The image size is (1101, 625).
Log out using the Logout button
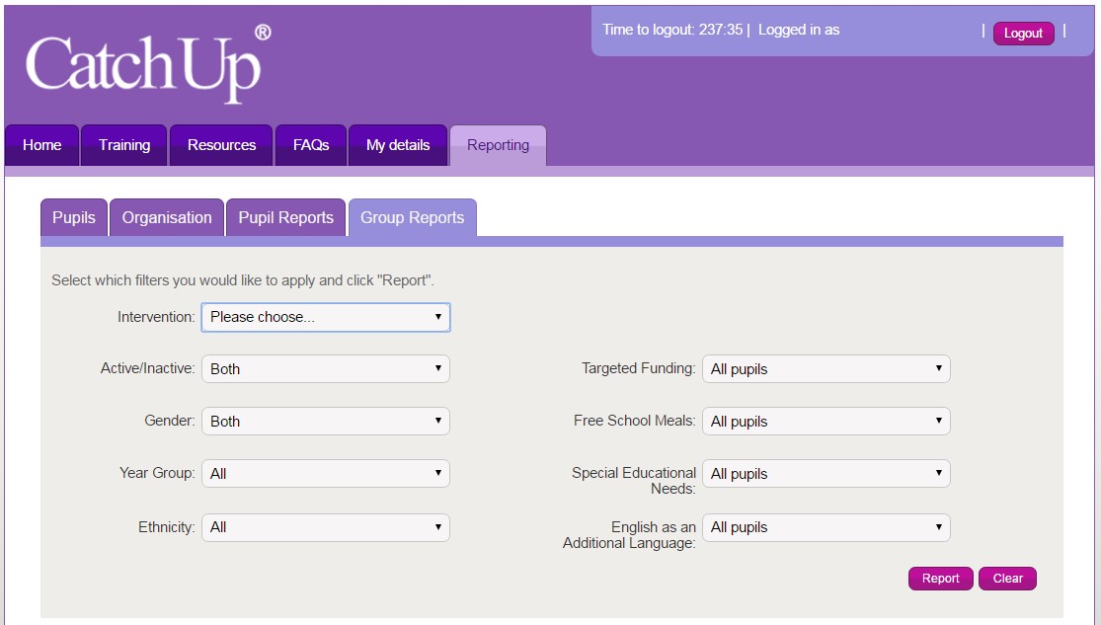tap(1023, 33)
